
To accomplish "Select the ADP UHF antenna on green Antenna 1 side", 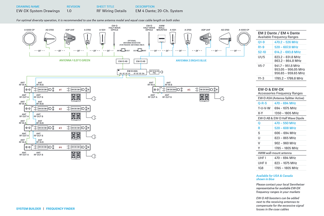I will tap(70, 38).
